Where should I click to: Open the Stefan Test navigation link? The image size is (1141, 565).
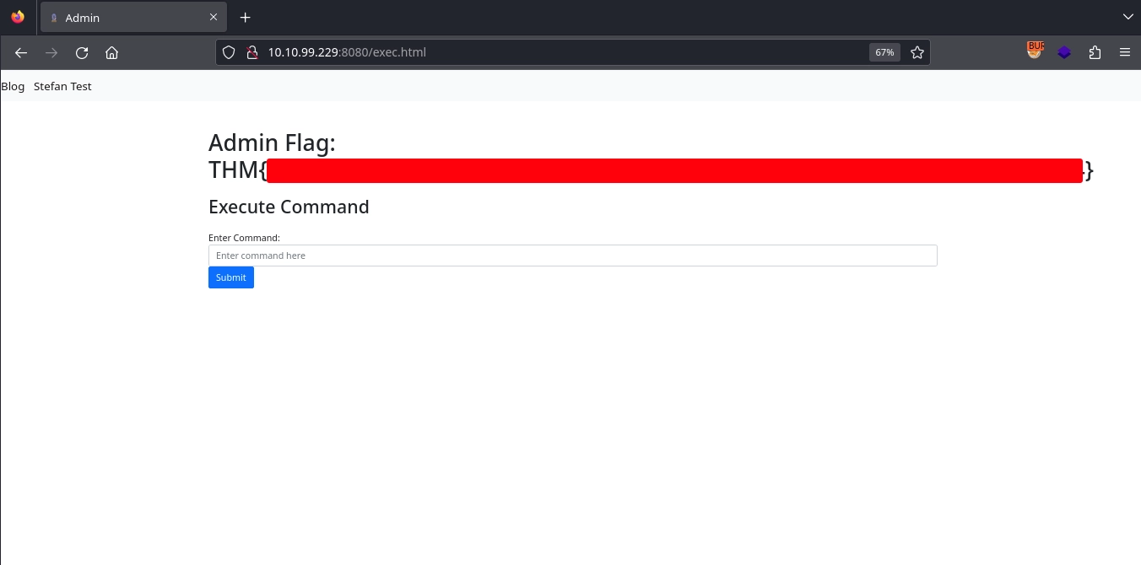pyautogui.click(x=62, y=86)
